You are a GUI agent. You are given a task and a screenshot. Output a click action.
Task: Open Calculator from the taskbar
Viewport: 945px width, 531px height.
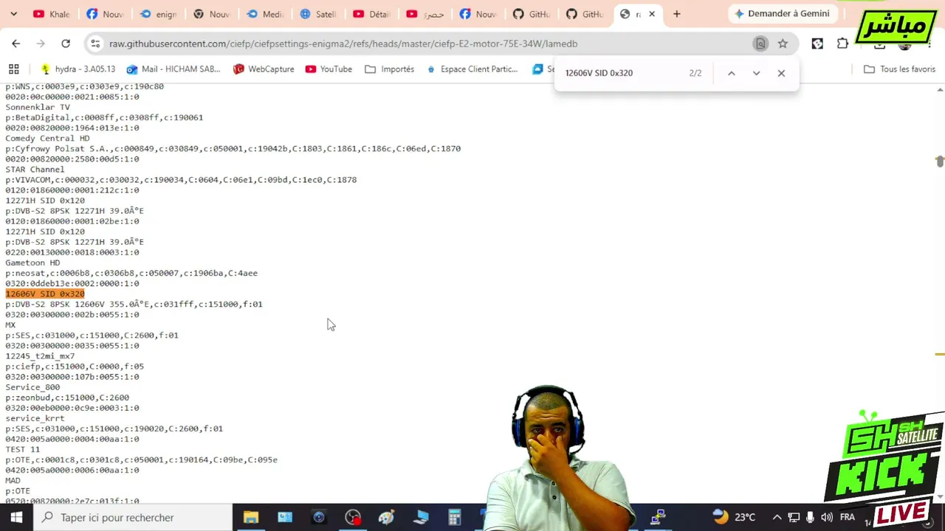click(454, 517)
